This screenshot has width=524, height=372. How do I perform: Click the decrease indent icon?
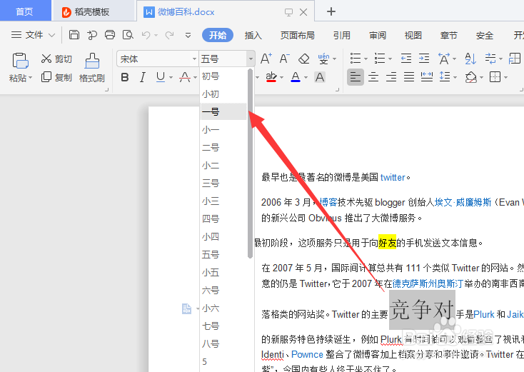click(406, 59)
